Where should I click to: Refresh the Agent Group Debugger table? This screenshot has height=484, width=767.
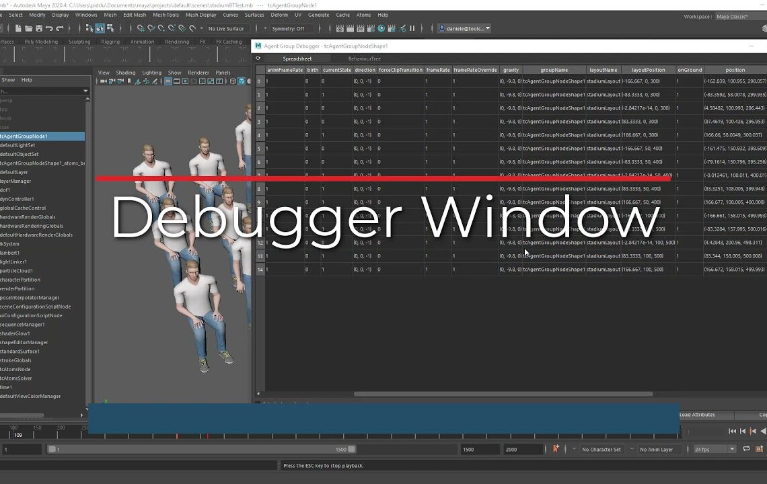point(258,58)
